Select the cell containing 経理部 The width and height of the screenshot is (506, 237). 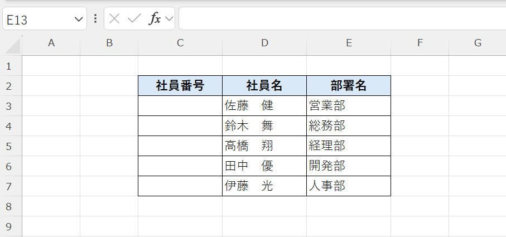pyautogui.click(x=349, y=146)
